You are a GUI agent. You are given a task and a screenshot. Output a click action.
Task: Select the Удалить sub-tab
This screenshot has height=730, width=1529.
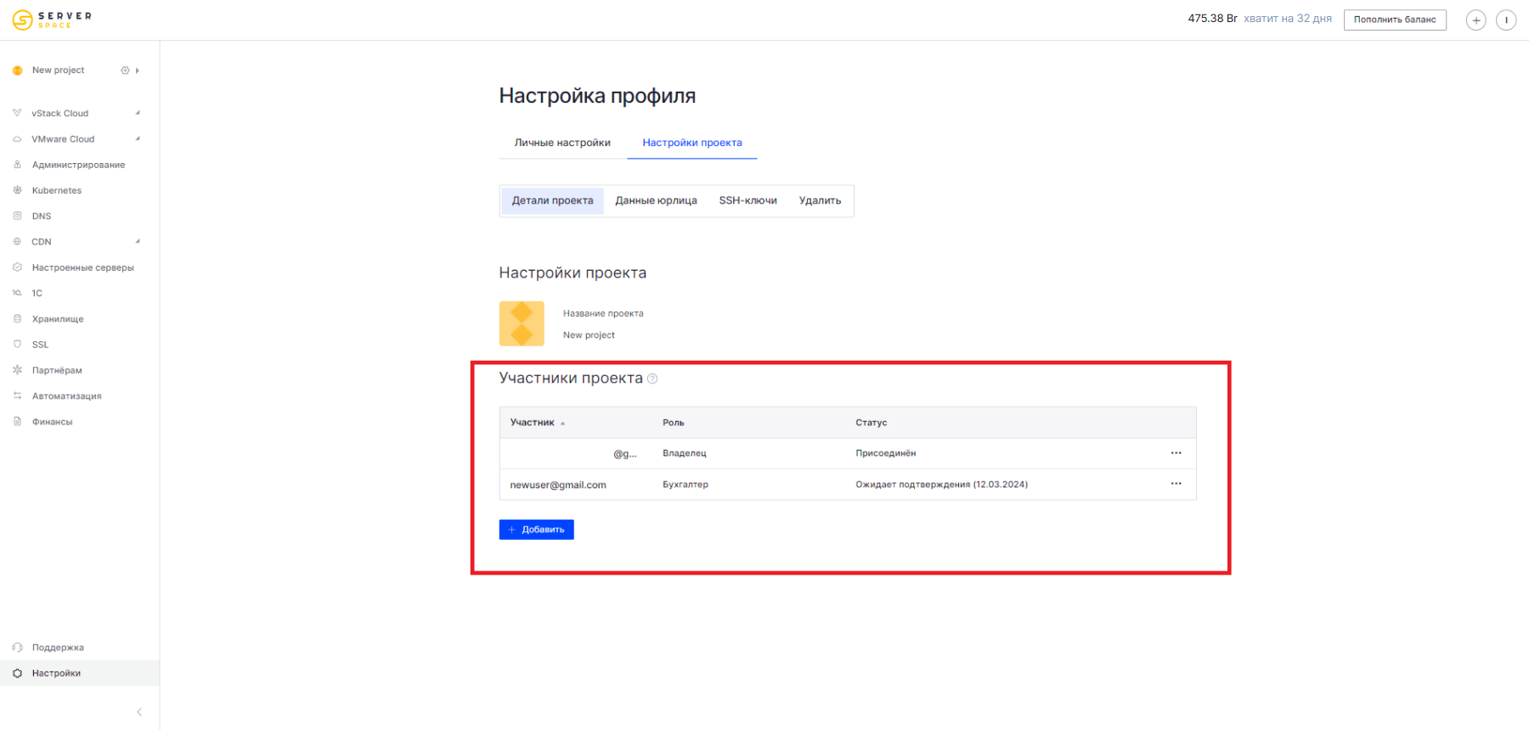(x=820, y=201)
